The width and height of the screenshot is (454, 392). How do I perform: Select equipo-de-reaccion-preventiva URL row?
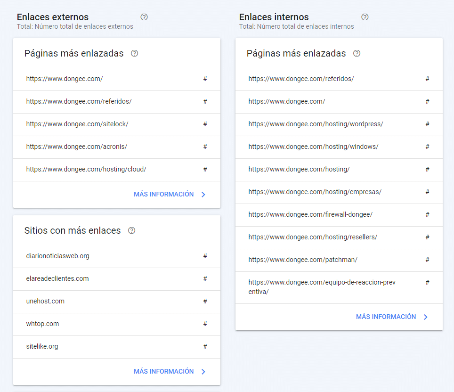click(x=339, y=287)
